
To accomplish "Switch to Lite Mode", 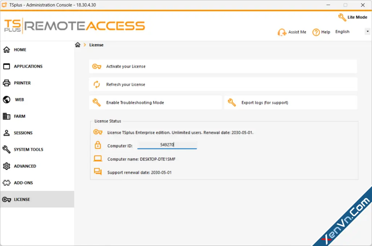I will [357, 17].
